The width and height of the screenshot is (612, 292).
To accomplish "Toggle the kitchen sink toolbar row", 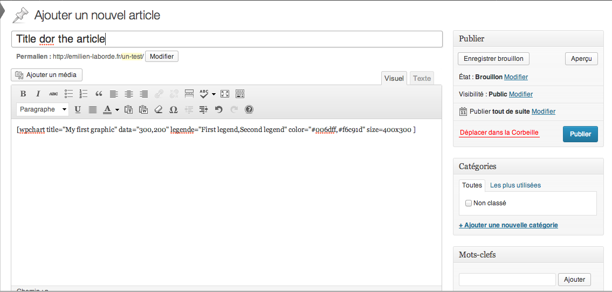I will point(240,94).
